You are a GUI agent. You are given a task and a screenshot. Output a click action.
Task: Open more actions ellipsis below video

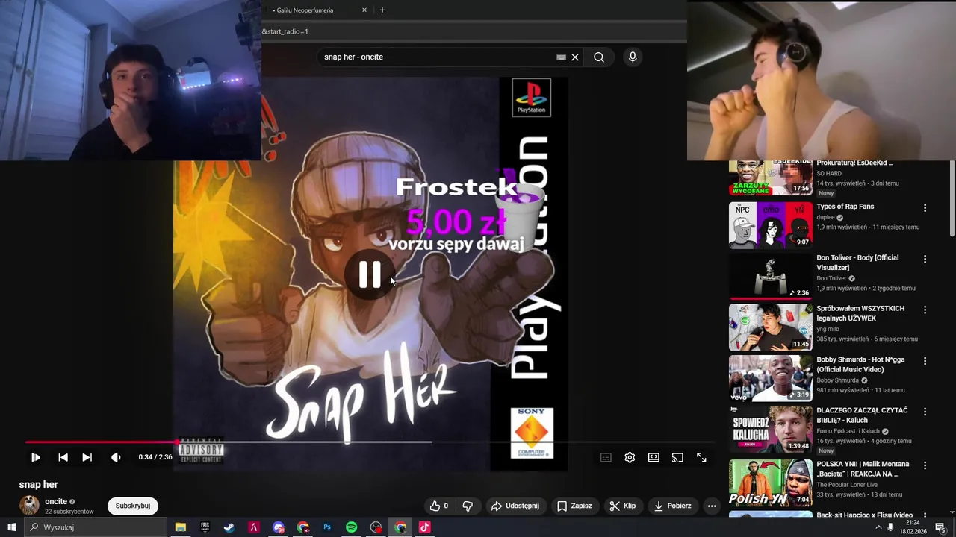(712, 506)
